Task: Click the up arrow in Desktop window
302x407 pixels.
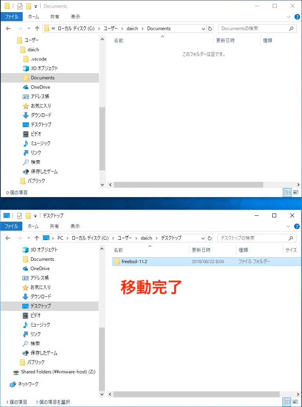Action: [37, 238]
